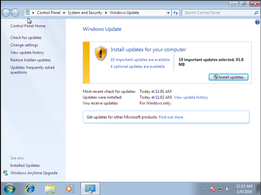Open the Help question mark icon

point(257,22)
